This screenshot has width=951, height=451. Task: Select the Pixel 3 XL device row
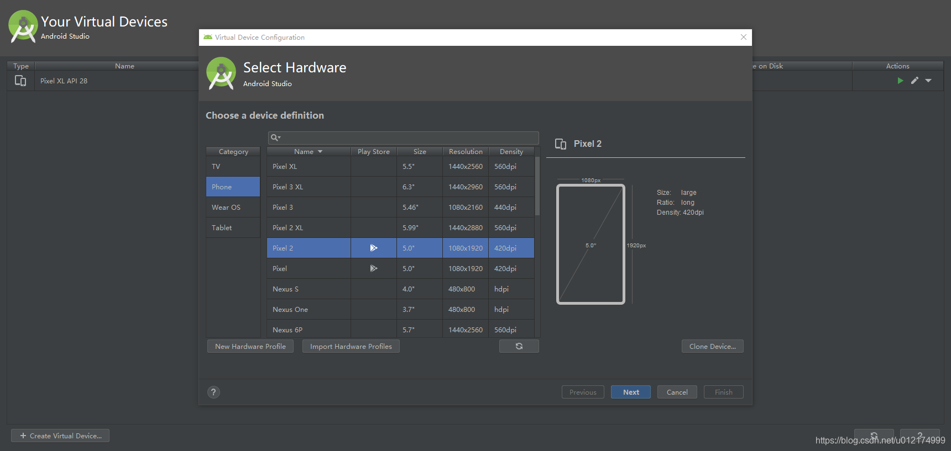(x=401, y=187)
